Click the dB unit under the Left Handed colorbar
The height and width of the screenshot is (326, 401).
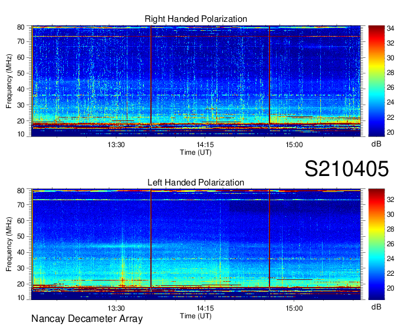pyautogui.click(x=376, y=307)
